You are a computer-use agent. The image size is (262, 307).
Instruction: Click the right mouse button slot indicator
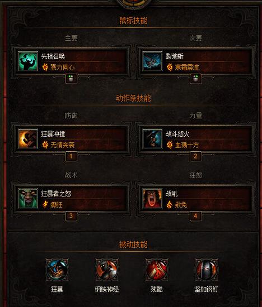tap(195, 79)
